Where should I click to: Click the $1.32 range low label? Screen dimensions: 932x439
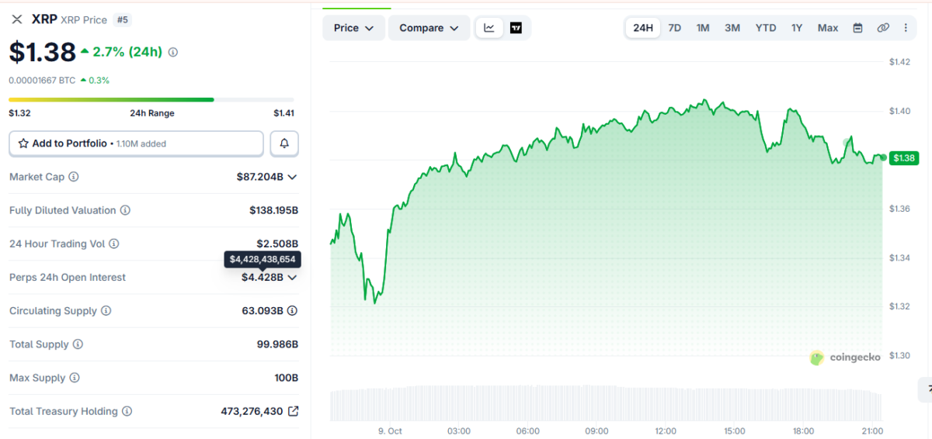19,113
